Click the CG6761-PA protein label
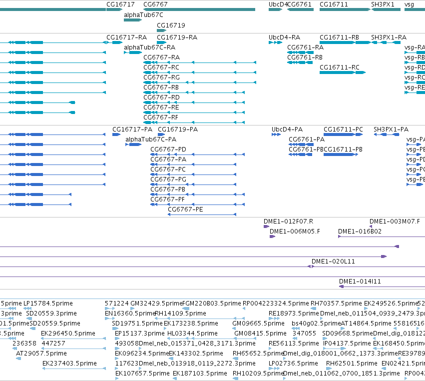 click(x=307, y=139)
